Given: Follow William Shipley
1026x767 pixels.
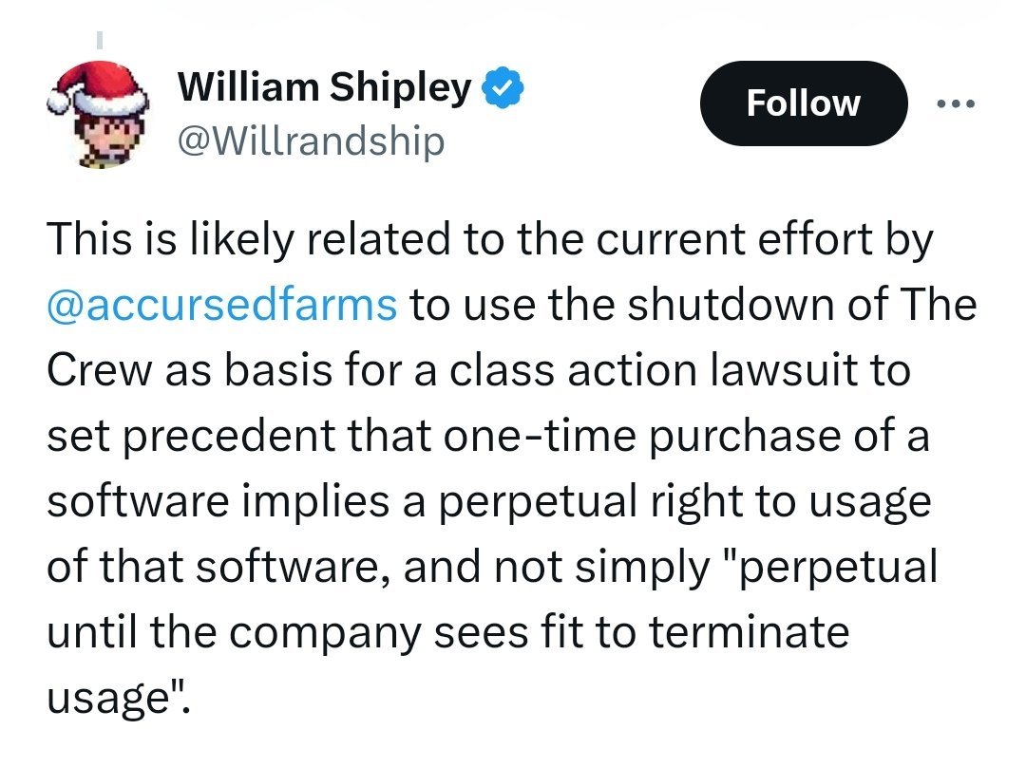Looking at the screenshot, I should (804, 103).
